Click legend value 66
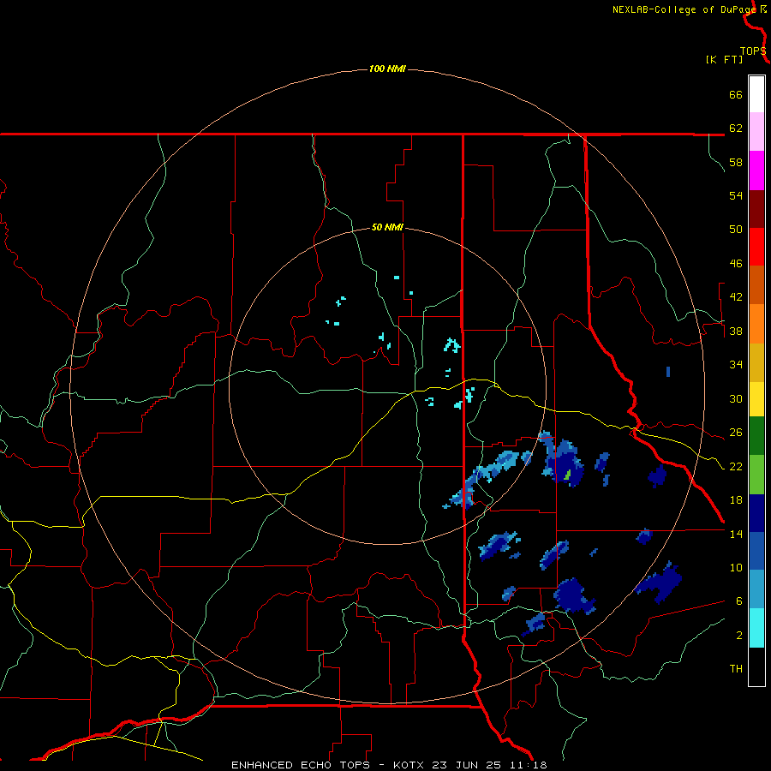Viewport: 771px width, 771px height. (736, 94)
